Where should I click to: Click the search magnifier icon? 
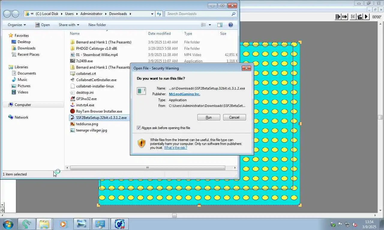pyautogui.click(x=233, y=14)
